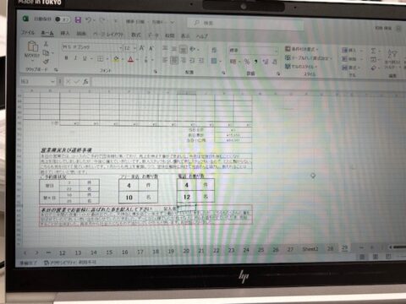Toggle Bold formatting button
This screenshot has height=304, width=406.
pyautogui.click(x=66, y=58)
